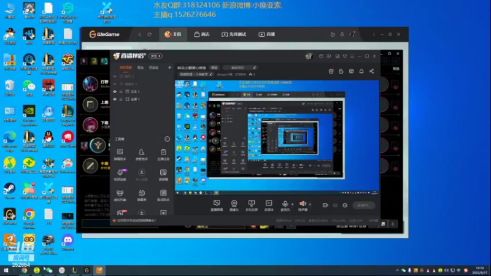The width and height of the screenshot is (491, 276).
Task: Expand speaker options arrow
Action: pos(310,204)
